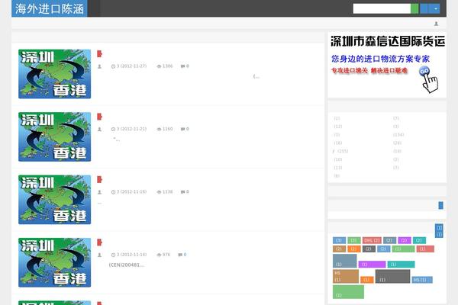Select the large dark gray (1) tag

[392, 276]
